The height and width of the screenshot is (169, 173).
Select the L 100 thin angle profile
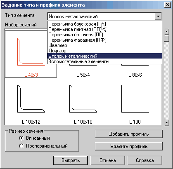135,99
